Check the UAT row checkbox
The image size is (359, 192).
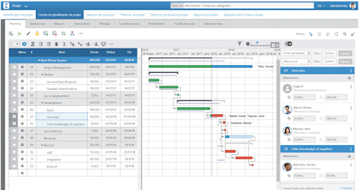click(x=14, y=152)
